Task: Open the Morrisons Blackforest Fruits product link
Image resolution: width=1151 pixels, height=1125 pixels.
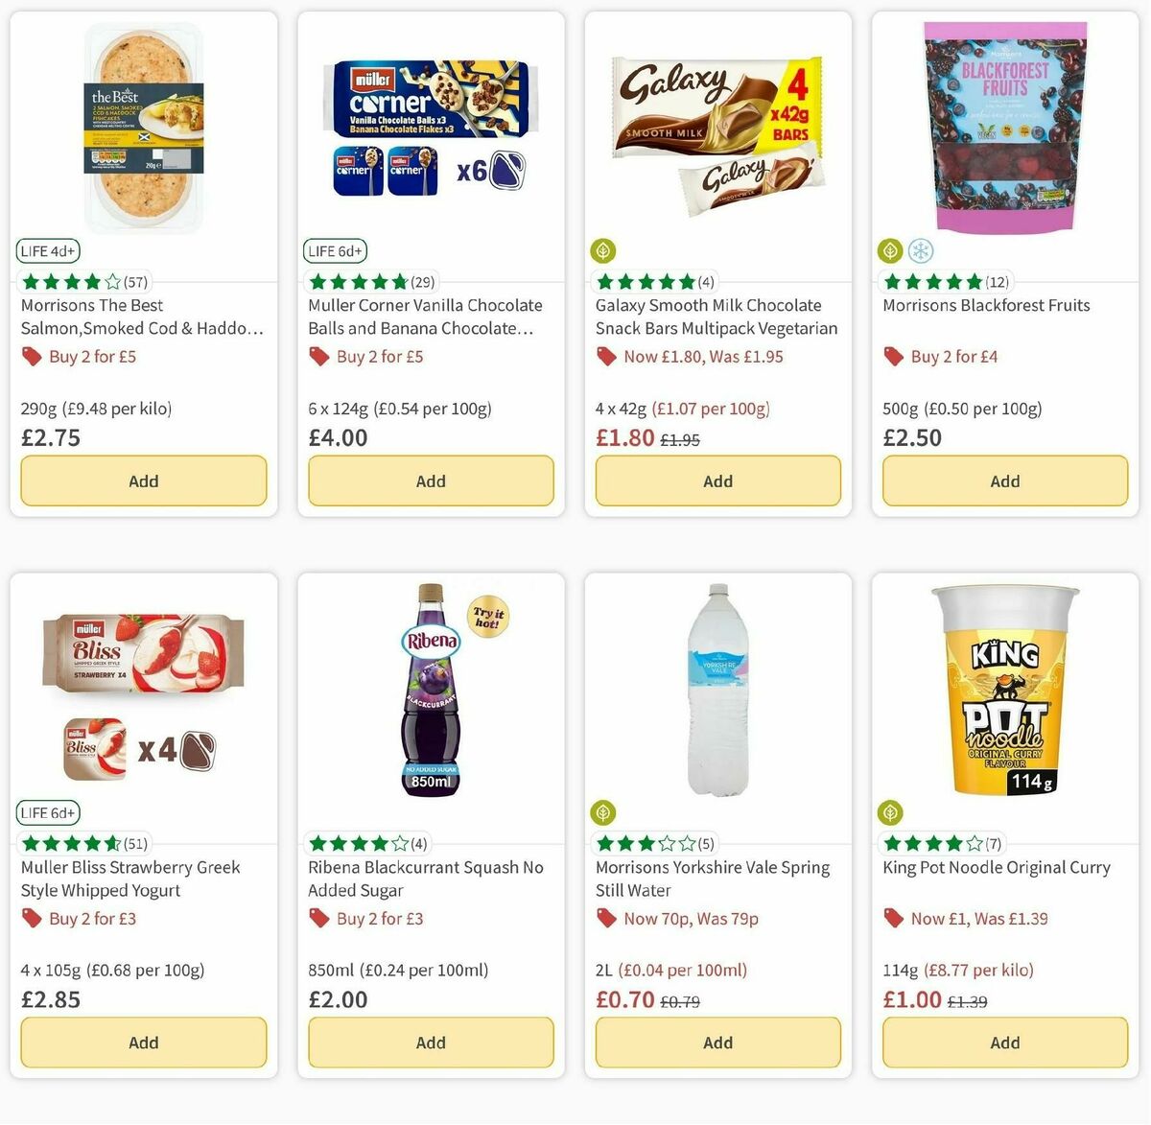Action: pyautogui.click(x=986, y=304)
